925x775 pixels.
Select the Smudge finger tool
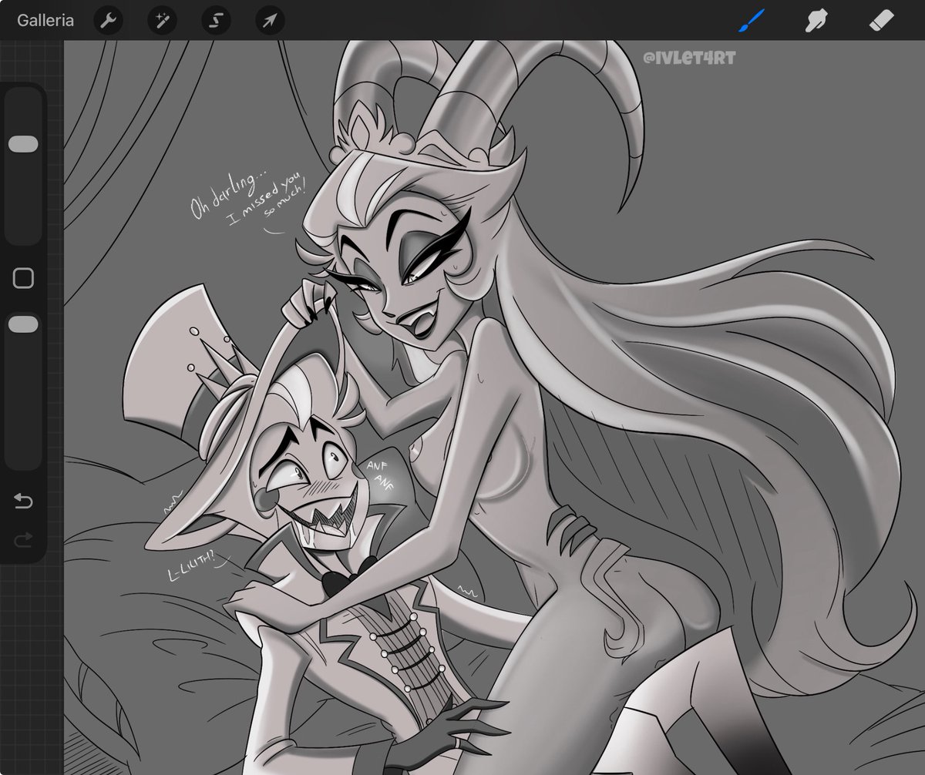pyautogui.click(x=816, y=21)
